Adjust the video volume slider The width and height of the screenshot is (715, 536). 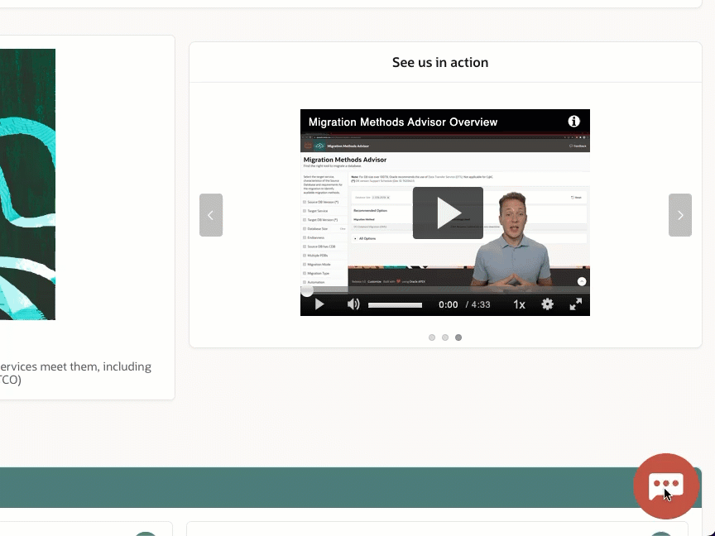pyautogui.click(x=395, y=305)
